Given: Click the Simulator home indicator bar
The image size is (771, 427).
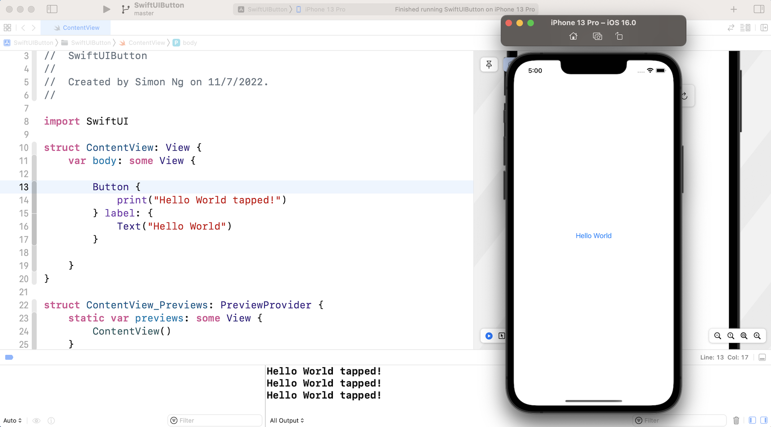Looking at the screenshot, I should (x=594, y=401).
